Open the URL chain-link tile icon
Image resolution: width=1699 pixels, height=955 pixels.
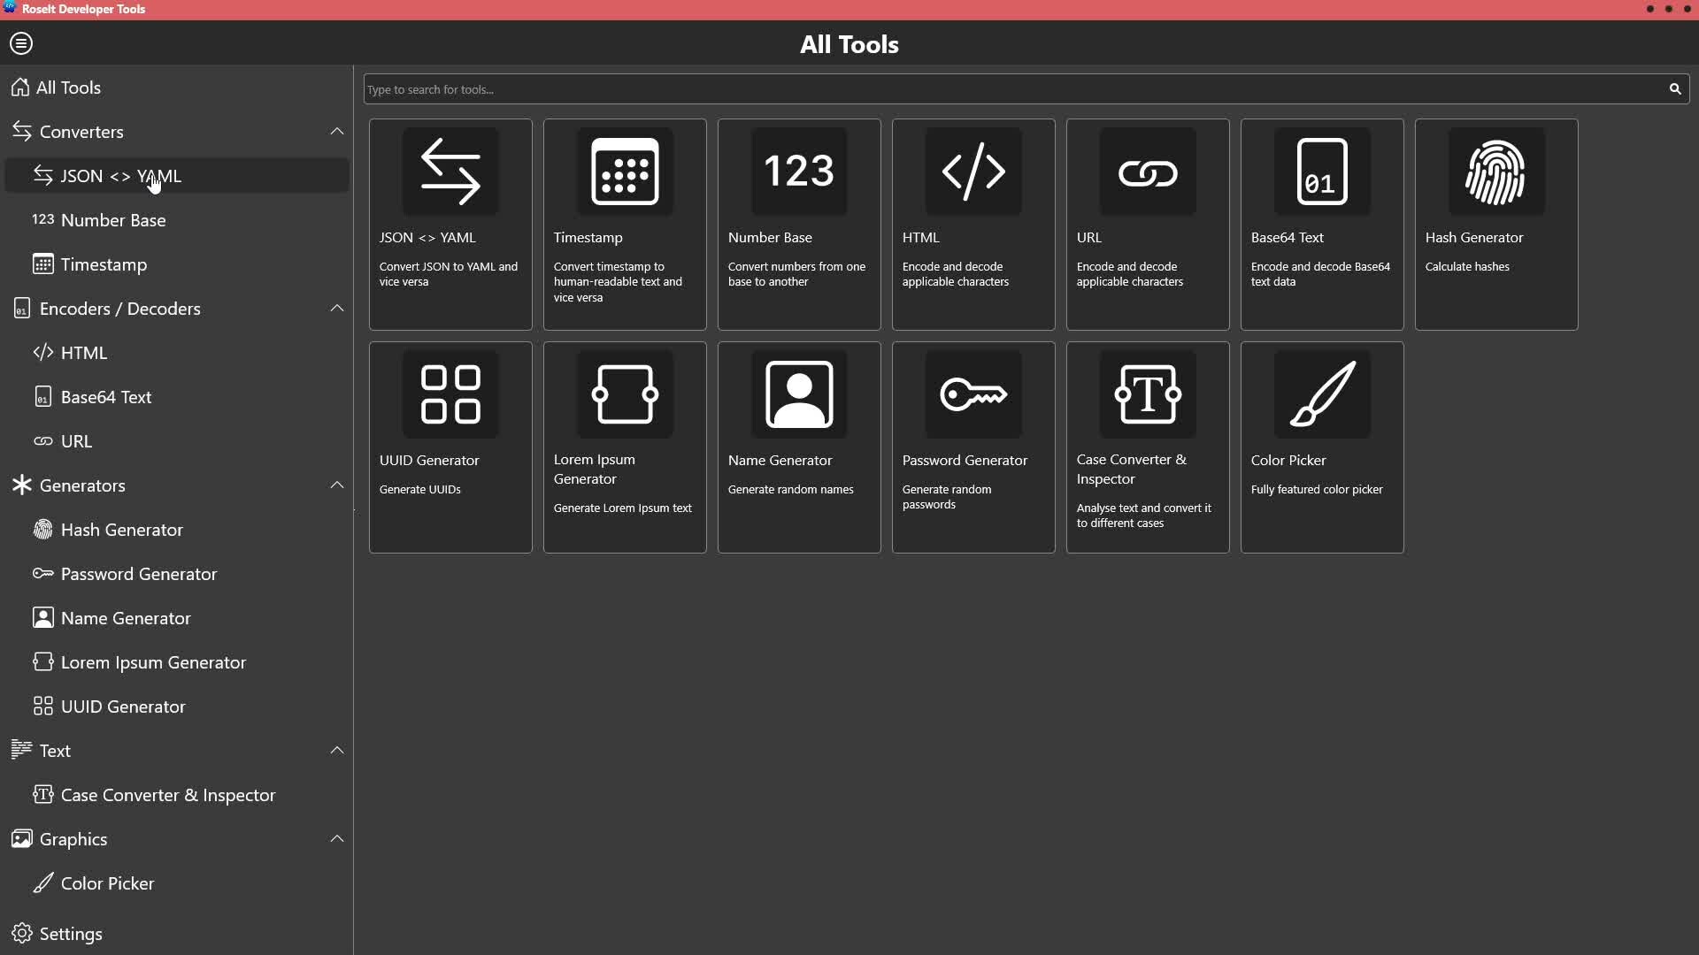1147,172
